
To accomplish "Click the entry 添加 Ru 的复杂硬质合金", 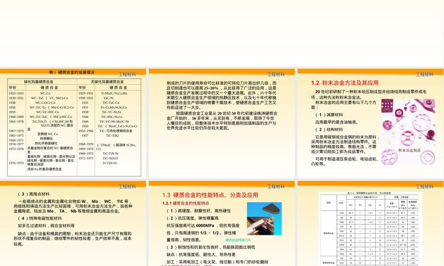I will click(44, 169).
